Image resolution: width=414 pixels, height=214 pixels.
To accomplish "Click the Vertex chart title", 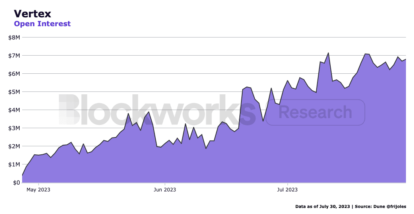I will [33, 14].
